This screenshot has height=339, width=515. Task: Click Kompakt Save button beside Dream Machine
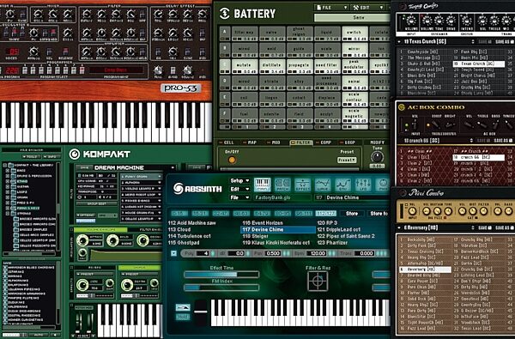pos(84,167)
